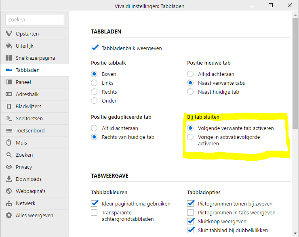Go to Downloads settings
This screenshot has width=299, height=237.
[x=35, y=179]
